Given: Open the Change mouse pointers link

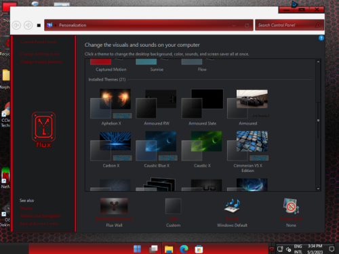Looking at the screenshot, I should point(41,62).
